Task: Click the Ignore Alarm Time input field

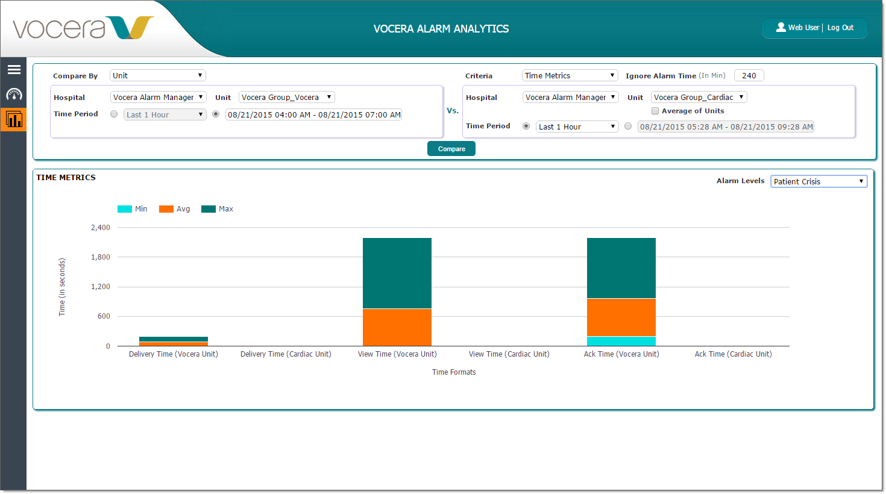Action: [749, 75]
